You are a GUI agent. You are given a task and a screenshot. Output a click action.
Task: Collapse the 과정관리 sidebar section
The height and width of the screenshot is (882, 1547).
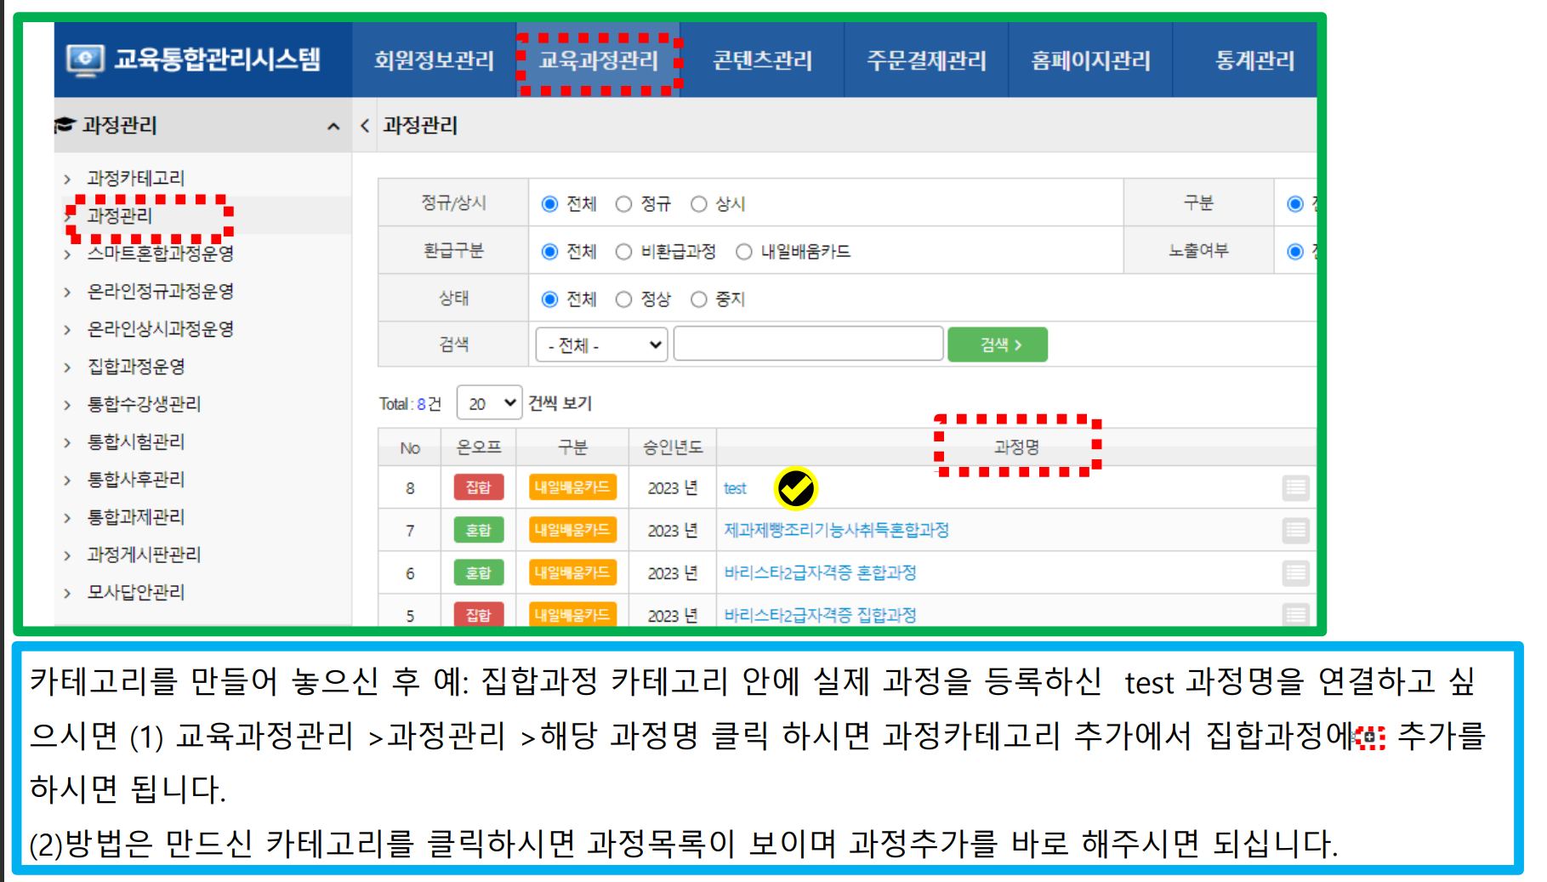pos(333,126)
